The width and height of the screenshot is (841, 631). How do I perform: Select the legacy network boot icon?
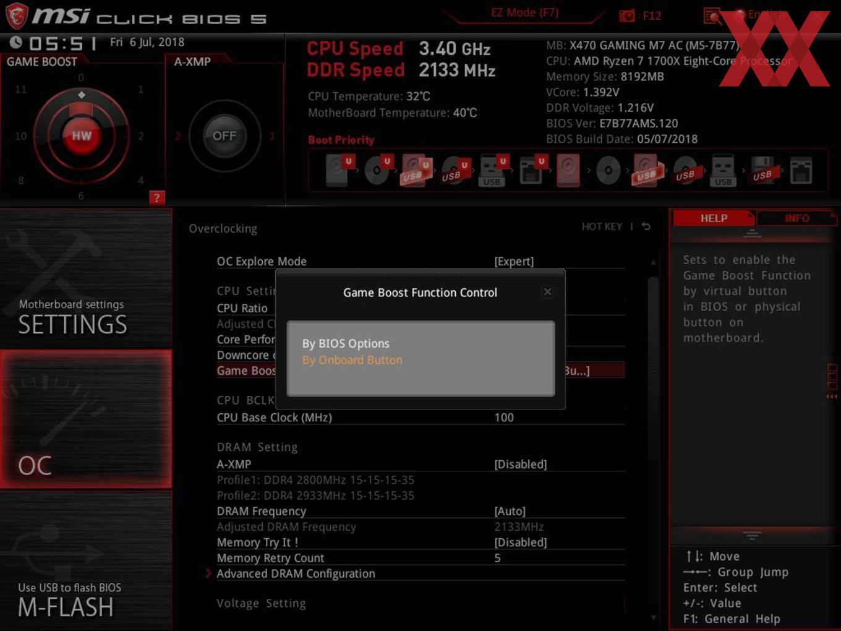(801, 171)
